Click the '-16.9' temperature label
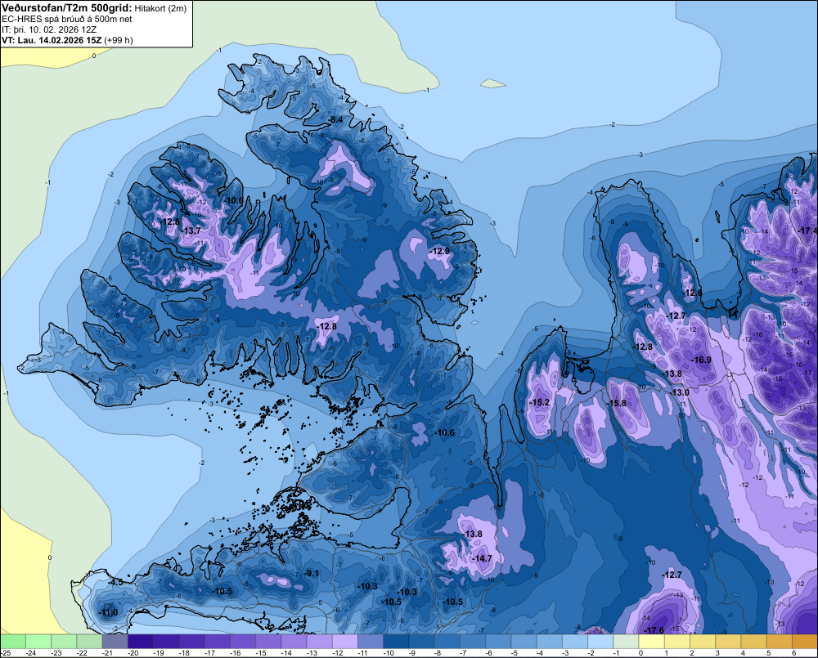Screen dimensions: 818x658 [x=701, y=360]
